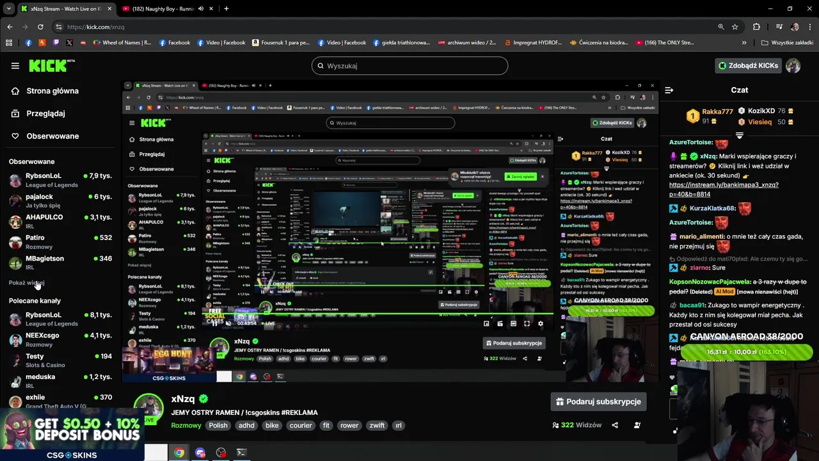Toggle theater mode on the stream player
The height and width of the screenshot is (461, 819).
click(x=513, y=323)
